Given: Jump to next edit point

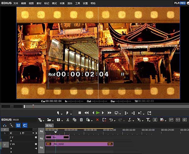Looking at the screenshot, I should tap(133, 113).
